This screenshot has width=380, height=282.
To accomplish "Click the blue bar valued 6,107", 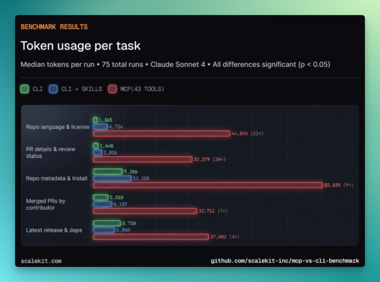I will coord(102,204).
